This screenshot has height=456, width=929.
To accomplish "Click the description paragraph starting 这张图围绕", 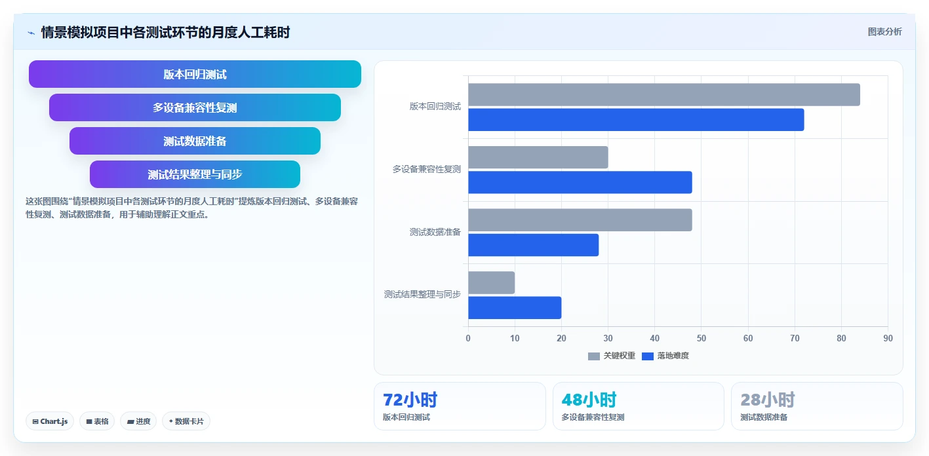I will pyautogui.click(x=191, y=208).
